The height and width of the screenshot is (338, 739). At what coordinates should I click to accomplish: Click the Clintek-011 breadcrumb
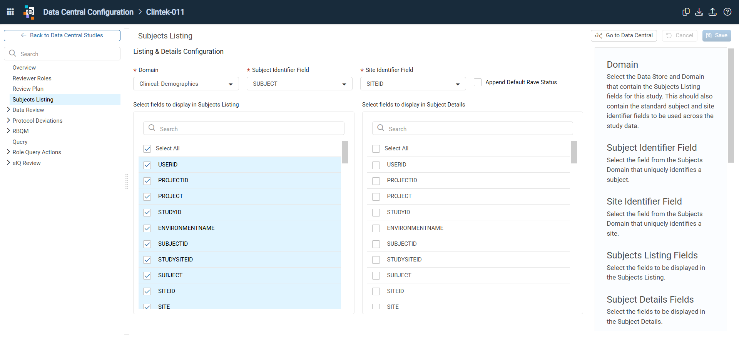[x=165, y=12]
